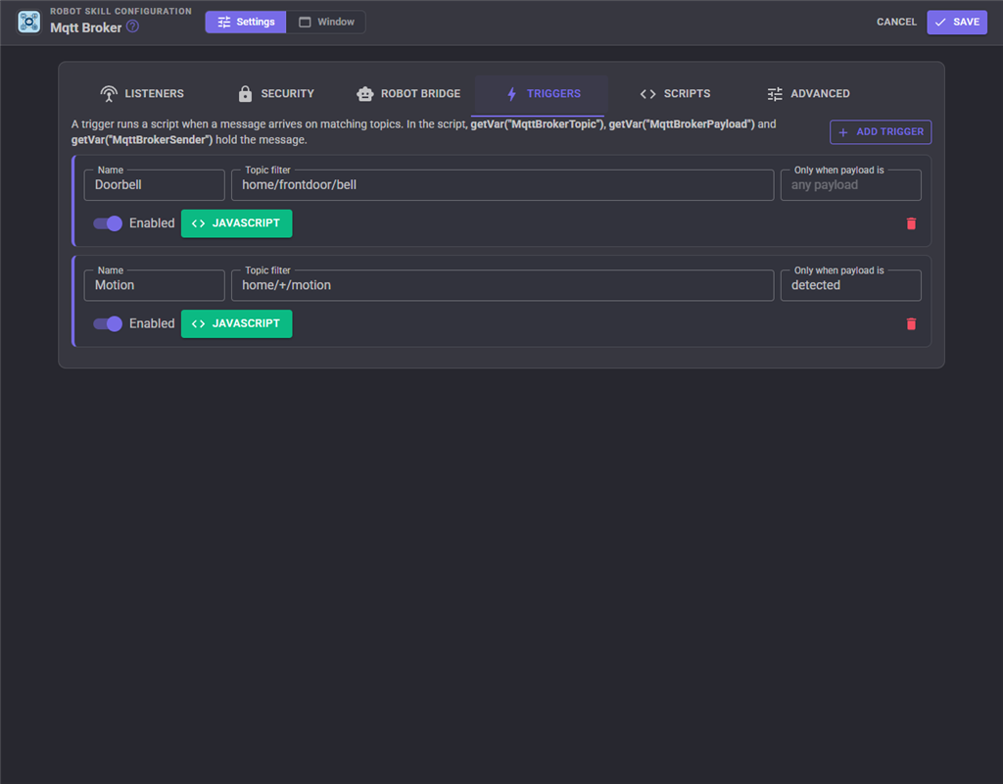Disable the Motion trigger's Enabled switch
1003x784 pixels.
point(108,323)
